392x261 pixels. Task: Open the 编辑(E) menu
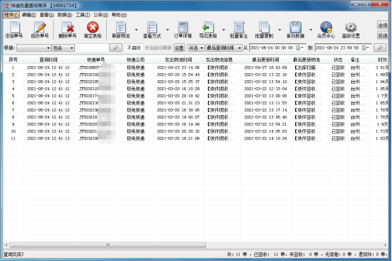pos(29,15)
